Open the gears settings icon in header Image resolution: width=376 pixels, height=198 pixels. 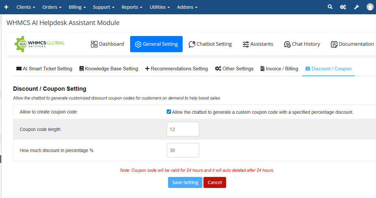pos(343,7)
